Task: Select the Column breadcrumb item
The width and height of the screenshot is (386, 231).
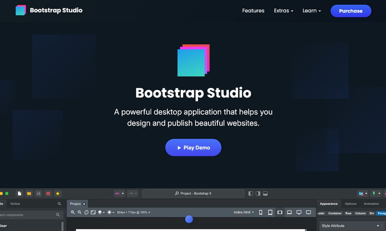Action: [x=361, y=213]
